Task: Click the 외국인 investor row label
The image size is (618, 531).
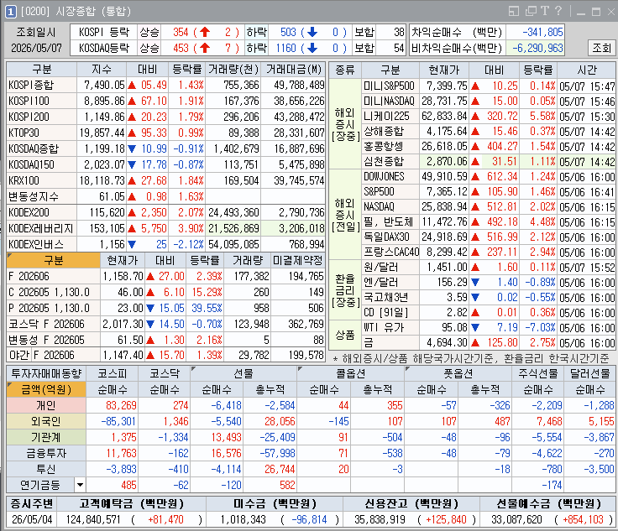Action: click(46, 422)
